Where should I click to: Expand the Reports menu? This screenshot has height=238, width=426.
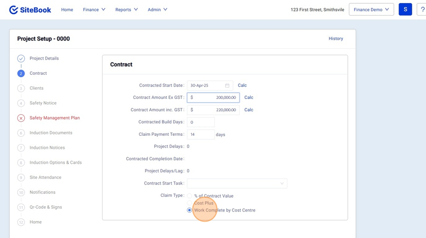click(126, 9)
